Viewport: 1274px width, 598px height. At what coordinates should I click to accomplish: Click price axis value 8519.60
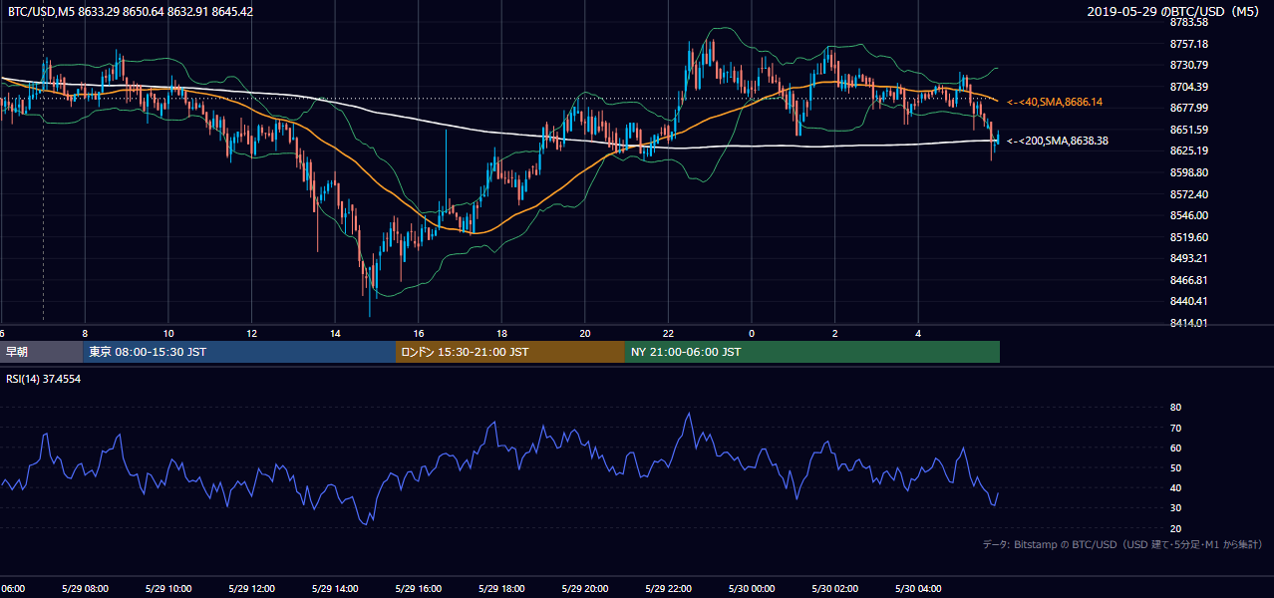[x=1188, y=237]
